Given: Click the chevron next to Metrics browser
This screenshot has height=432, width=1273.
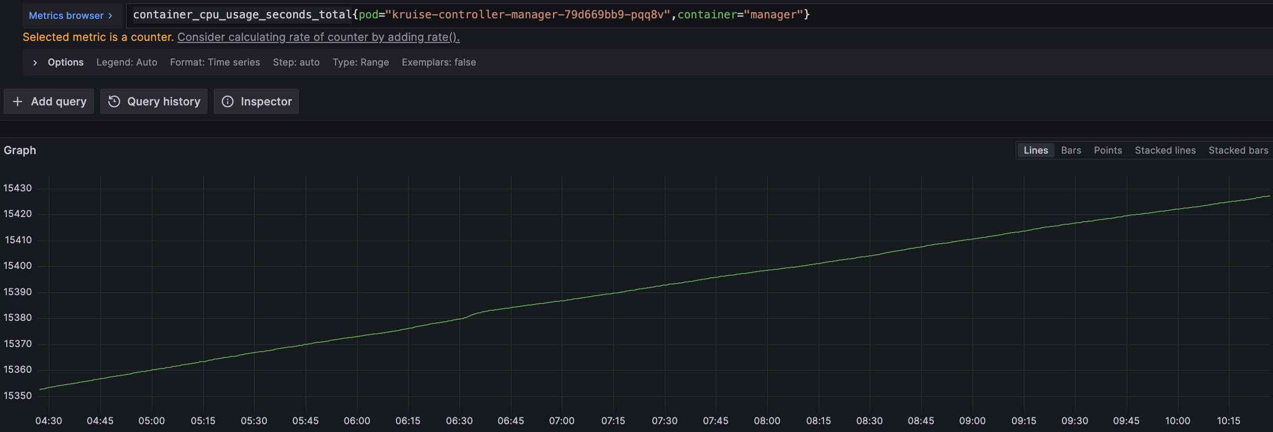Looking at the screenshot, I should 110,16.
